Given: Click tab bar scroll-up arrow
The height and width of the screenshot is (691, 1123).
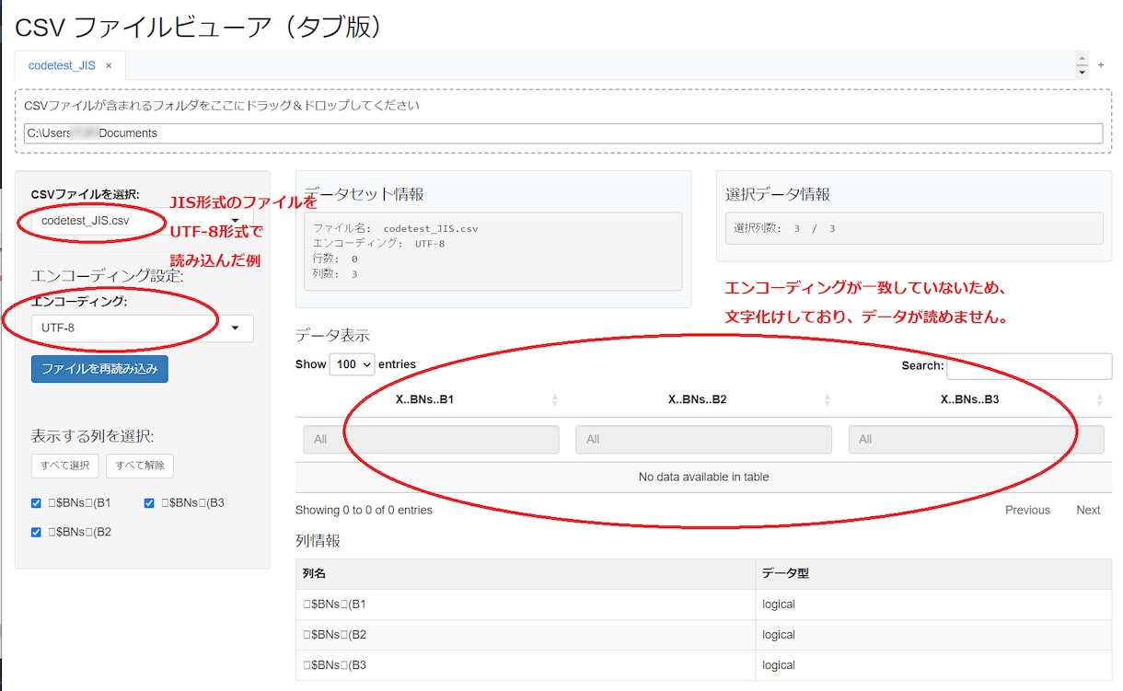Looking at the screenshot, I should pyautogui.click(x=1082, y=59).
